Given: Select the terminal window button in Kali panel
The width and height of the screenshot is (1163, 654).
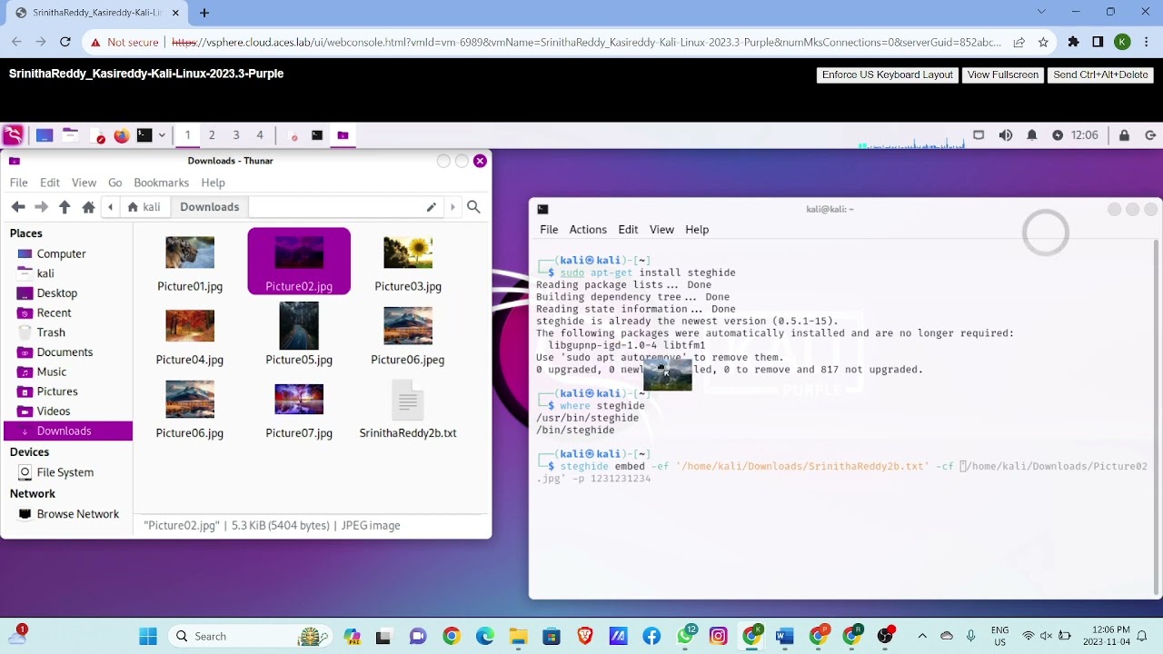Looking at the screenshot, I should (x=317, y=135).
